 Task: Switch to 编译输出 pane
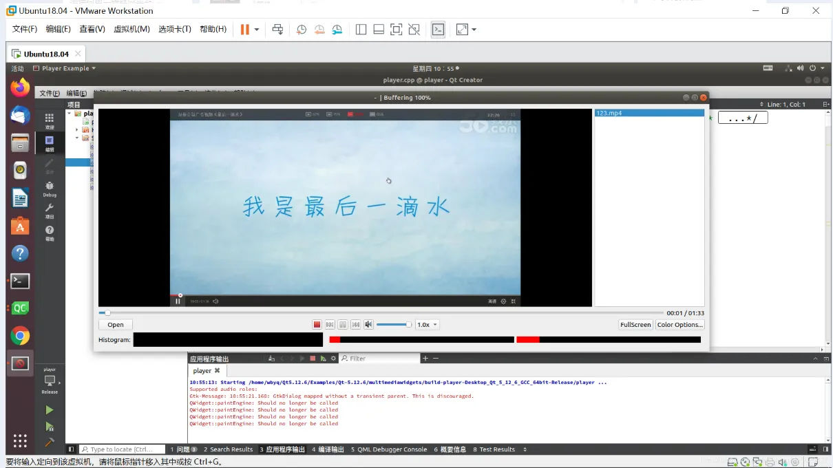tap(328, 449)
